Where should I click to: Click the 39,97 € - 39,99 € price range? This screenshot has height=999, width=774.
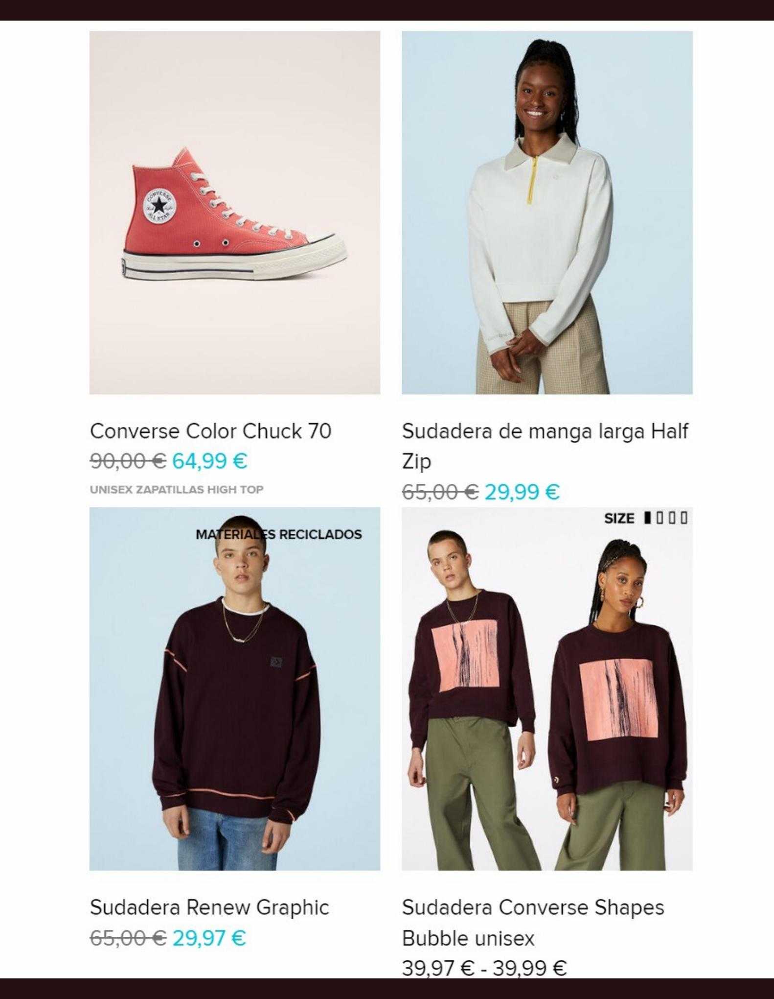(484, 968)
